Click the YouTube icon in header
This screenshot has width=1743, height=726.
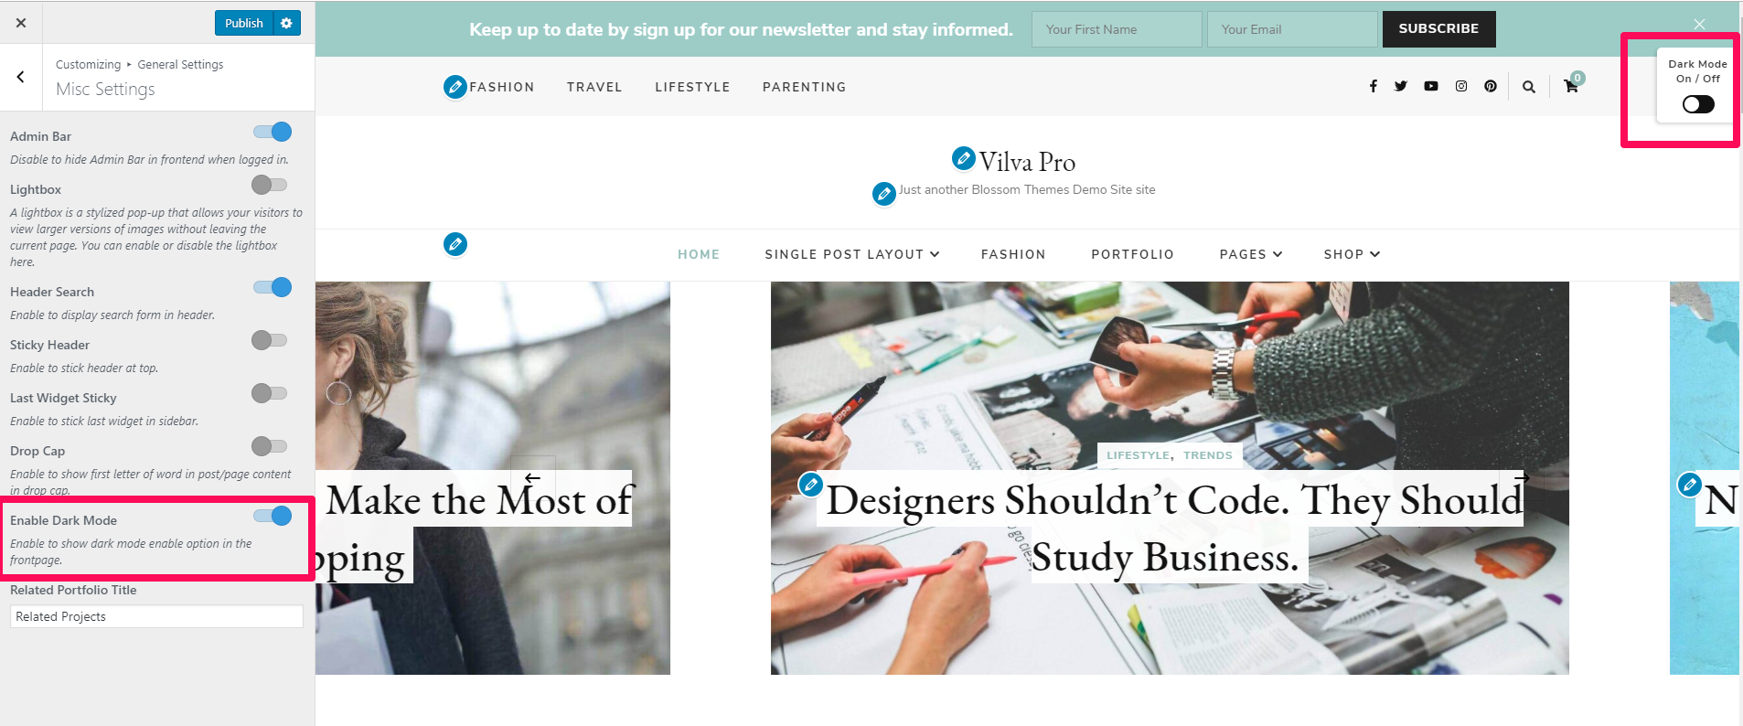click(x=1431, y=86)
